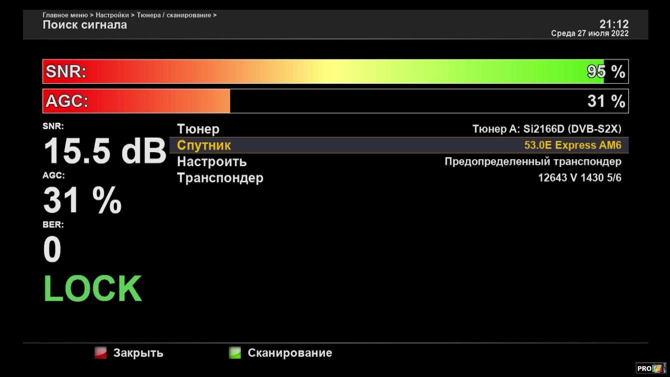The width and height of the screenshot is (670, 377).
Task: Select the Спутник settings row
Action: (204, 145)
